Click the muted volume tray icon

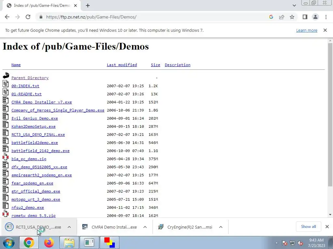300,243
